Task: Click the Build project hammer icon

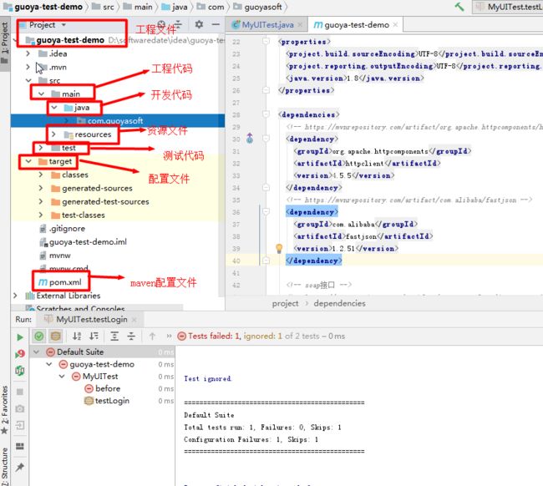Action: 459,7
